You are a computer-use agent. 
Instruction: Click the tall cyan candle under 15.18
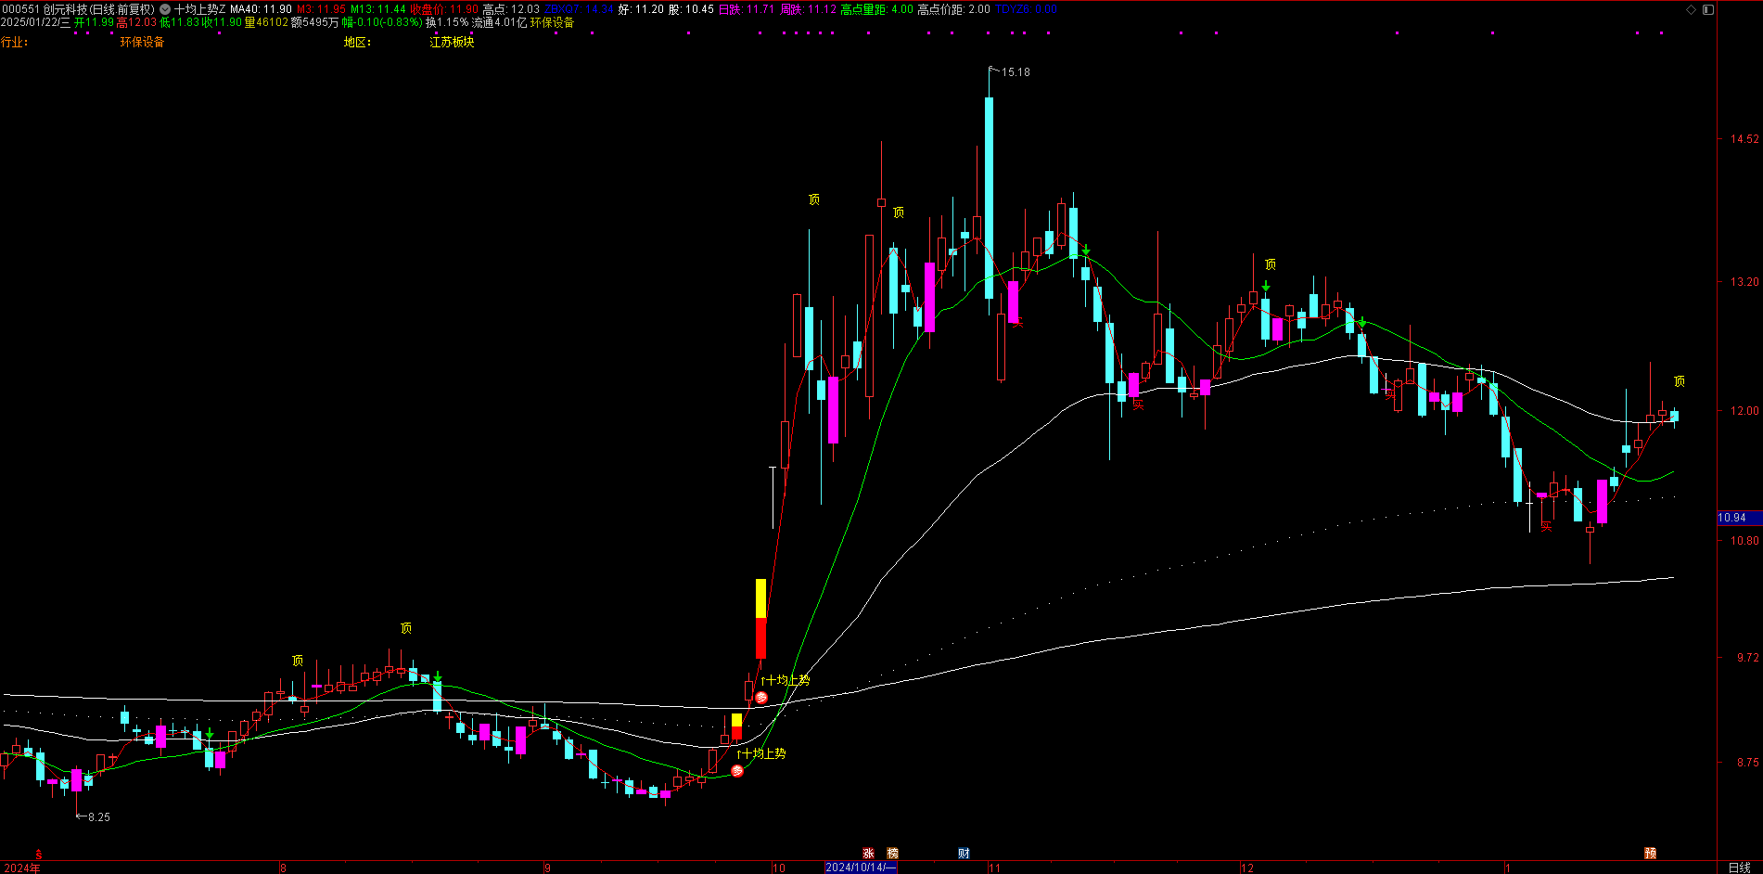[x=989, y=198]
